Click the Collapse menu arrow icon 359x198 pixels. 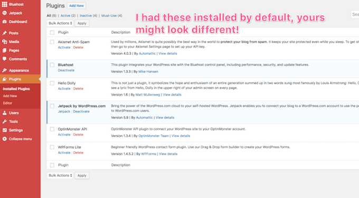point(4,139)
